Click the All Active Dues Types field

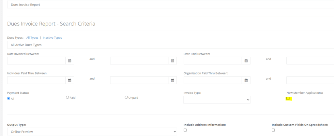tap(170, 45)
